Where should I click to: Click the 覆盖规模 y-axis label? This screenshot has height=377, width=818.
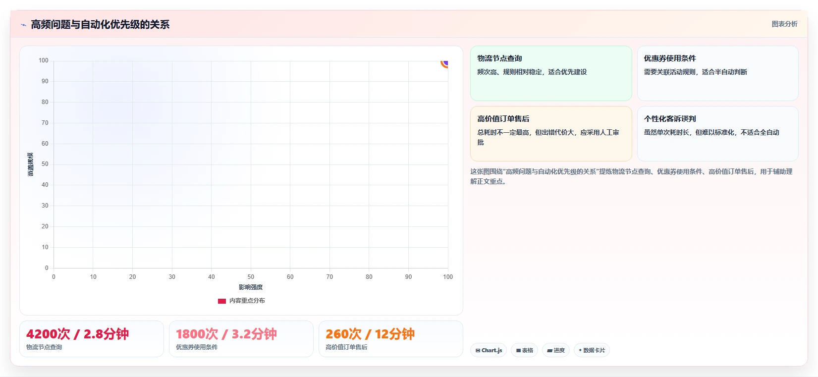pos(30,164)
